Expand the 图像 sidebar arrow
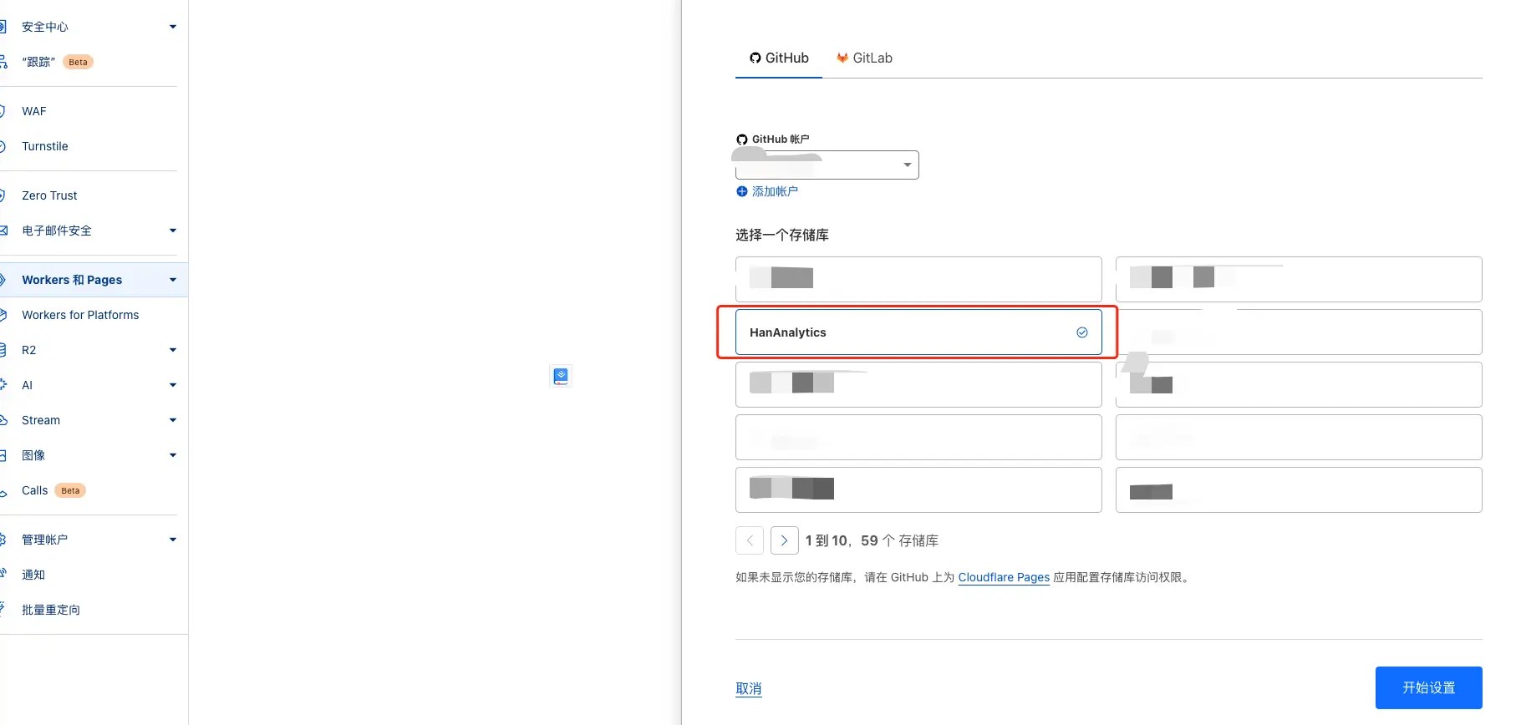Image resolution: width=1521 pixels, height=725 pixels. click(x=173, y=455)
